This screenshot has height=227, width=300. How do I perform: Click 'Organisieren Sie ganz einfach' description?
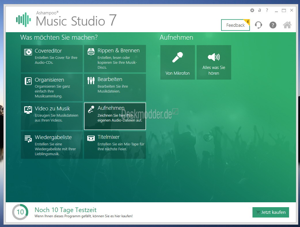pyautogui.click(x=52, y=91)
